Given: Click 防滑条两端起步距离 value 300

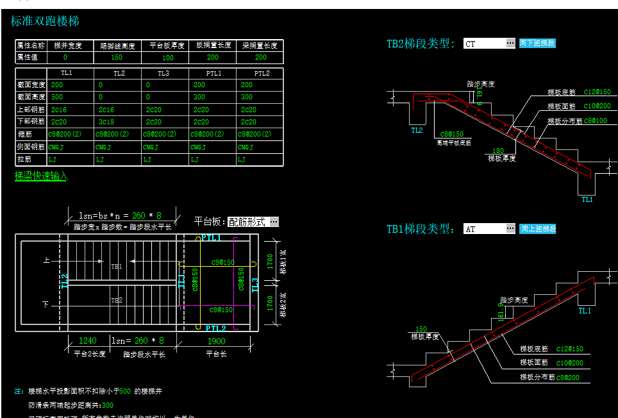Looking at the screenshot, I should point(108,405).
